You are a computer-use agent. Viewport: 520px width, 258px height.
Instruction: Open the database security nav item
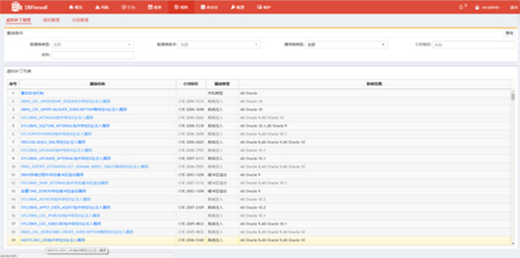tap(209, 7)
